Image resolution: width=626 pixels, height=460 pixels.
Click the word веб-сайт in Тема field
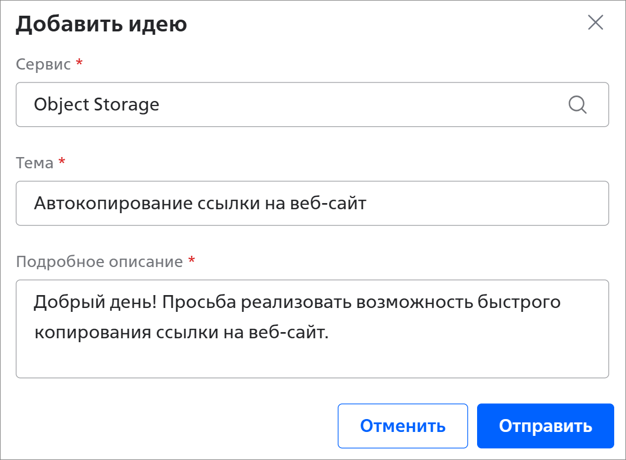tap(328, 203)
